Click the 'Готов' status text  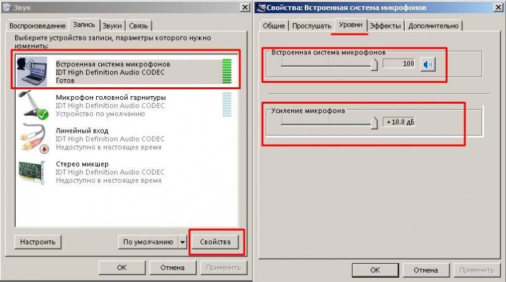(x=65, y=81)
